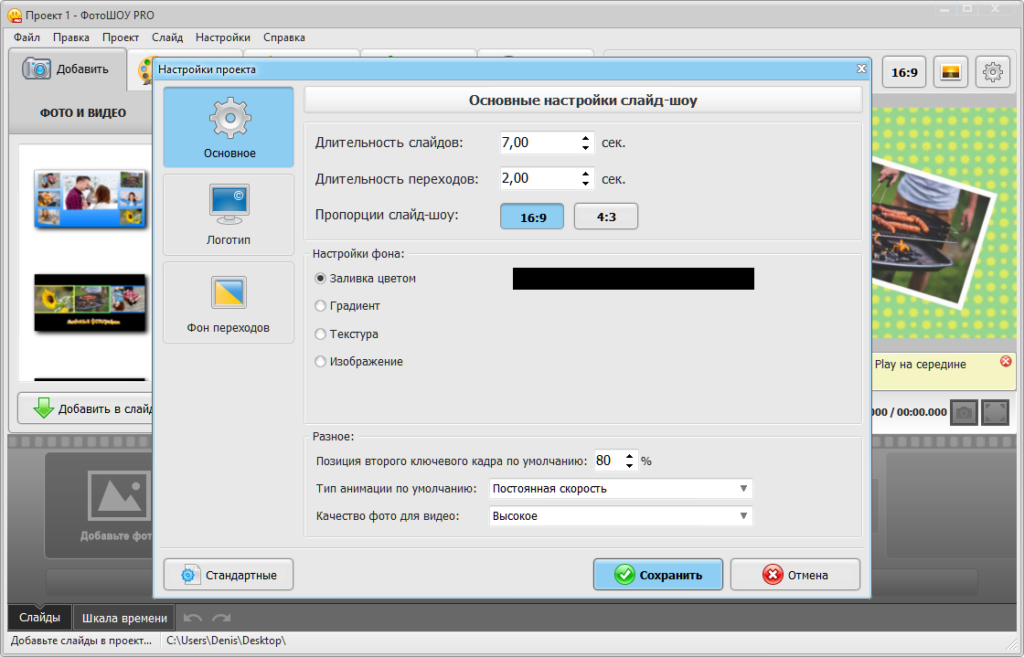Decrease slide duration with down arrow
The width and height of the screenshot is (1024, 657).
point(585,148)
